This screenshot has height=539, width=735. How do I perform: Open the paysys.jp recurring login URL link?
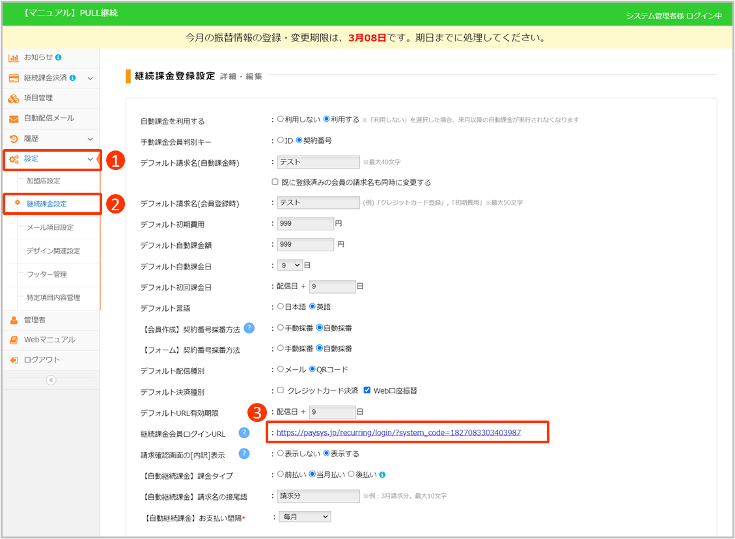pyautogui.click(x=398, y=432)
